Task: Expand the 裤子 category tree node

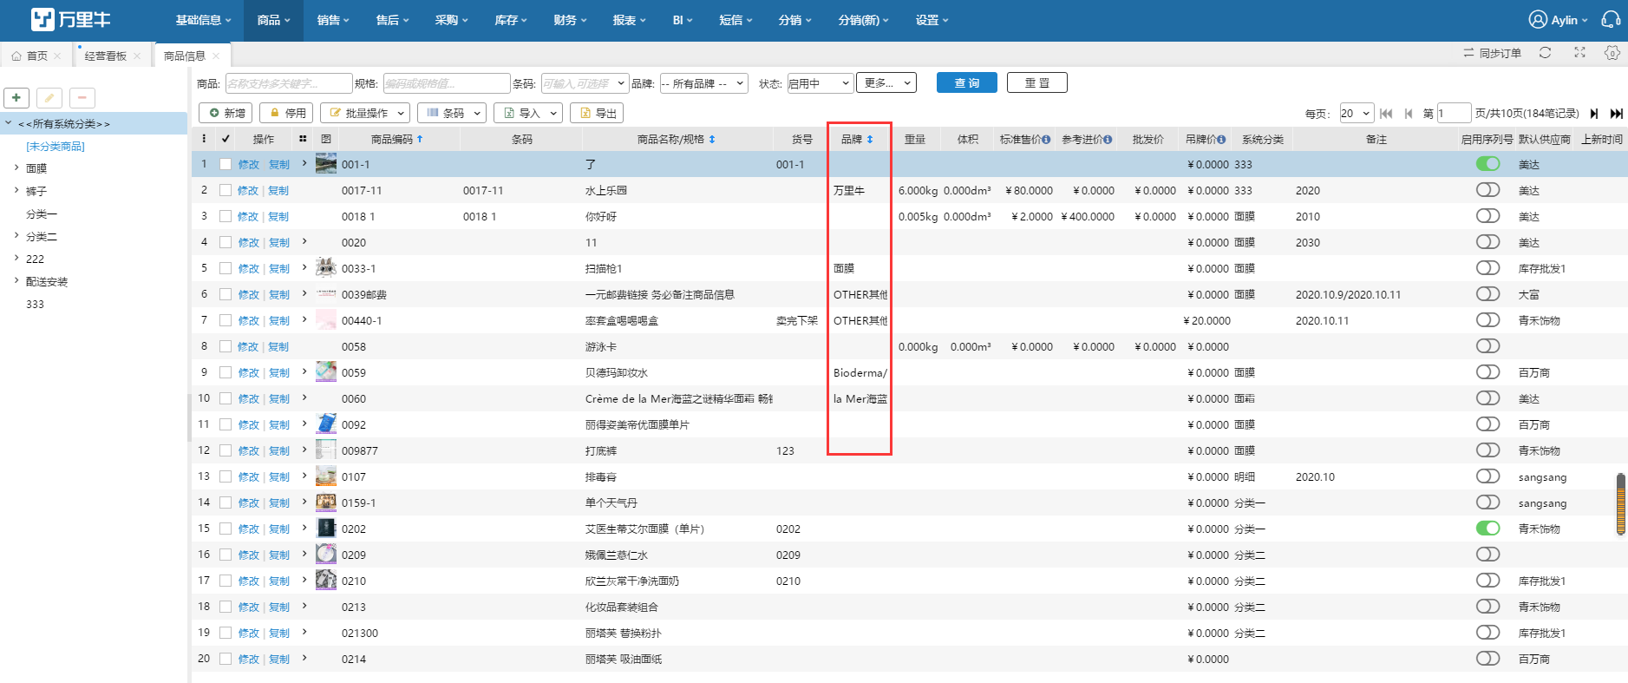Action: coord(16,190)
